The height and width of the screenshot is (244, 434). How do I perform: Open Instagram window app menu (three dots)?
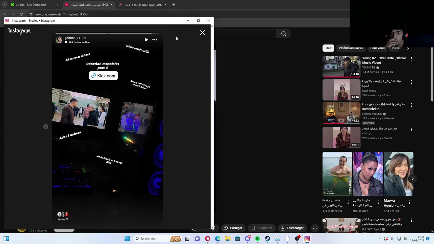point(179,21)
